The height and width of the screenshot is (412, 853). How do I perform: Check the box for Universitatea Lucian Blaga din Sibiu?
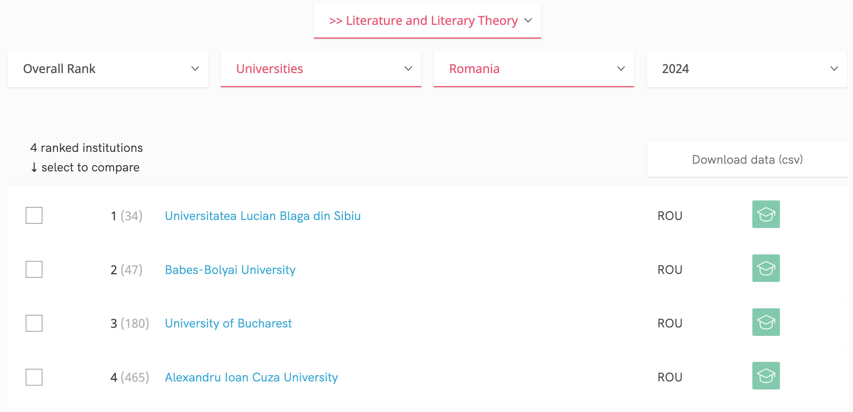[34, 215]
